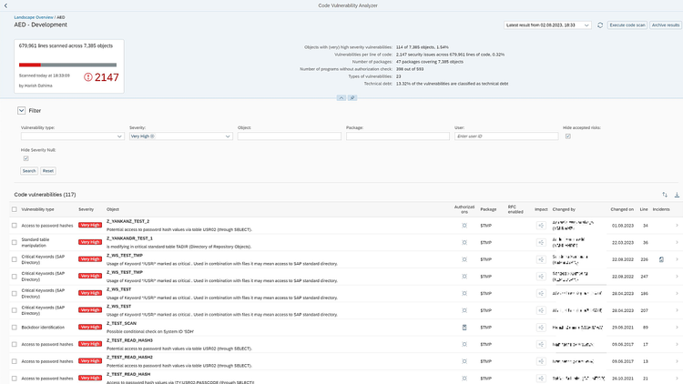
Task: Click the Vulnerability type column header
Action: click(x=38, y=209)
